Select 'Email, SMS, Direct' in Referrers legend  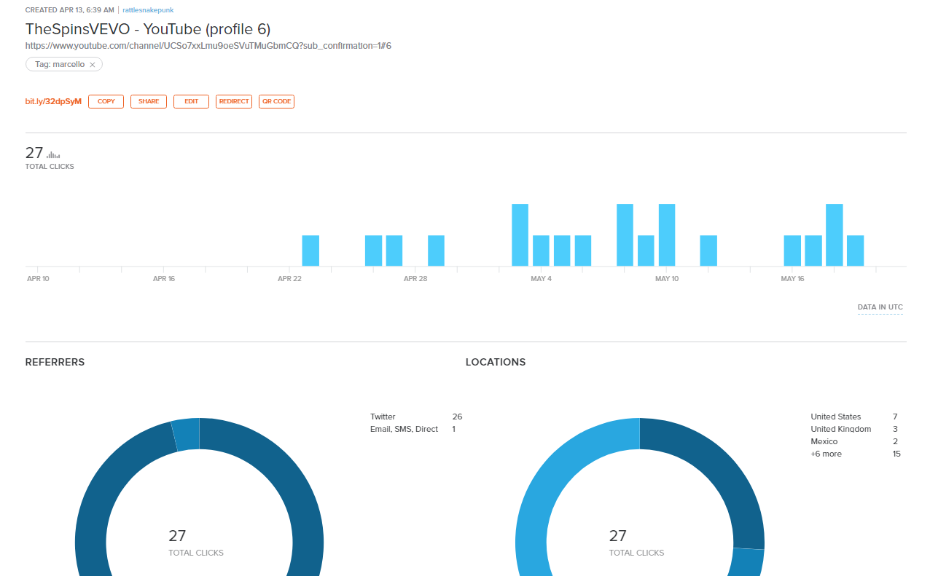coord(405,429)
